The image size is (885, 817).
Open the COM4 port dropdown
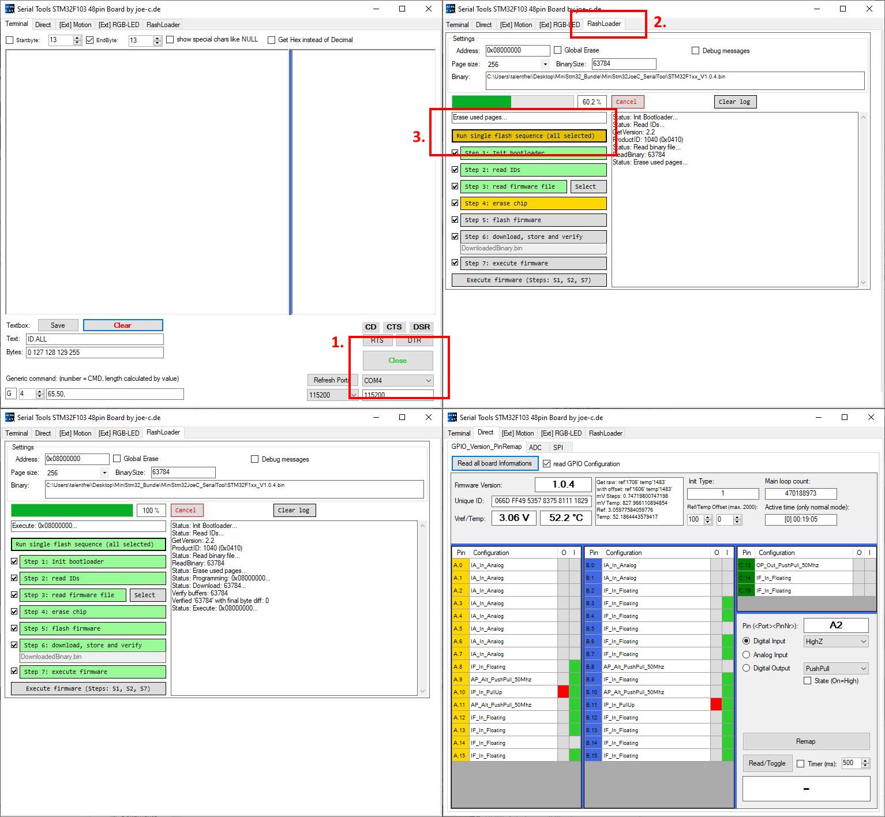(428, 381)
